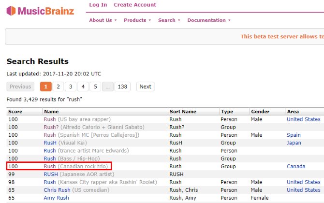
Task: Open the Spain area link
Action: 294,135
